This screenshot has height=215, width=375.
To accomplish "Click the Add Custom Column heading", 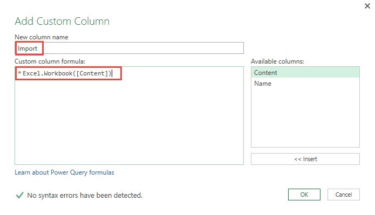I will [62, 21].
